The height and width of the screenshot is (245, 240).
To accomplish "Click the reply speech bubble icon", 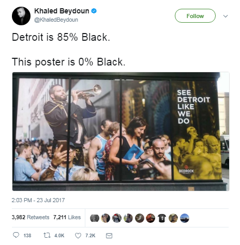I will click(x=16, y=235).
